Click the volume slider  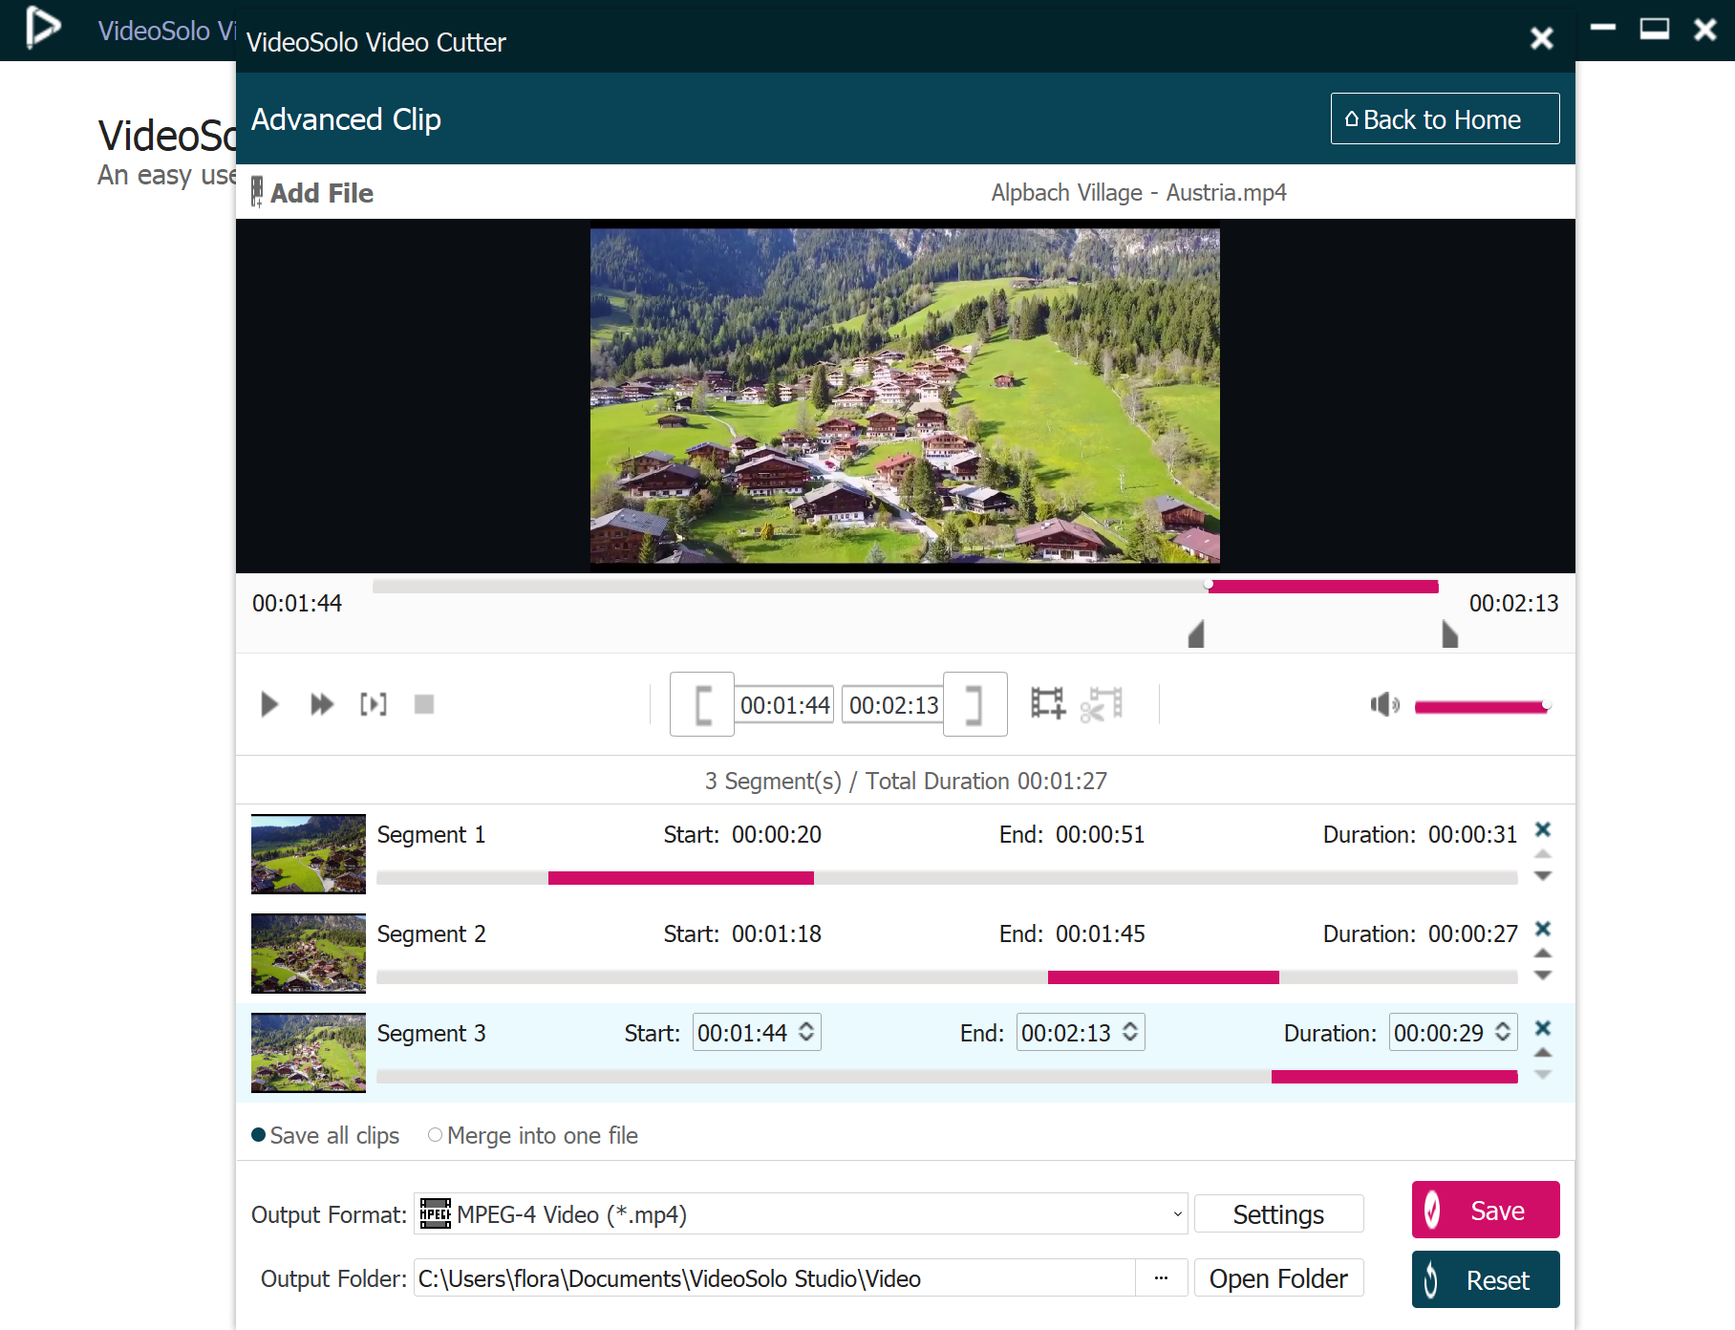(x=1480, y=707)
